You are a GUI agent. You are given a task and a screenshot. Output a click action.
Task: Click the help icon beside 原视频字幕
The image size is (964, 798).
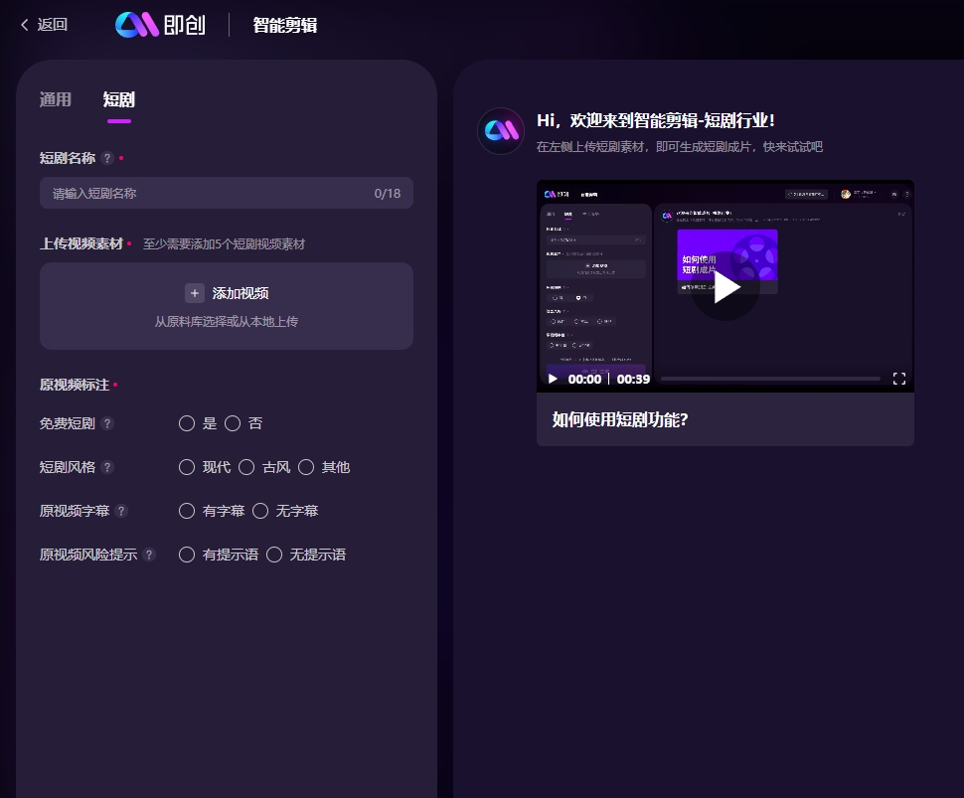click(x=123, y=511)
